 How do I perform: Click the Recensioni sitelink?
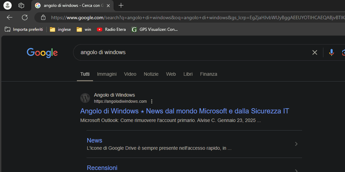(x=102, y=168)
